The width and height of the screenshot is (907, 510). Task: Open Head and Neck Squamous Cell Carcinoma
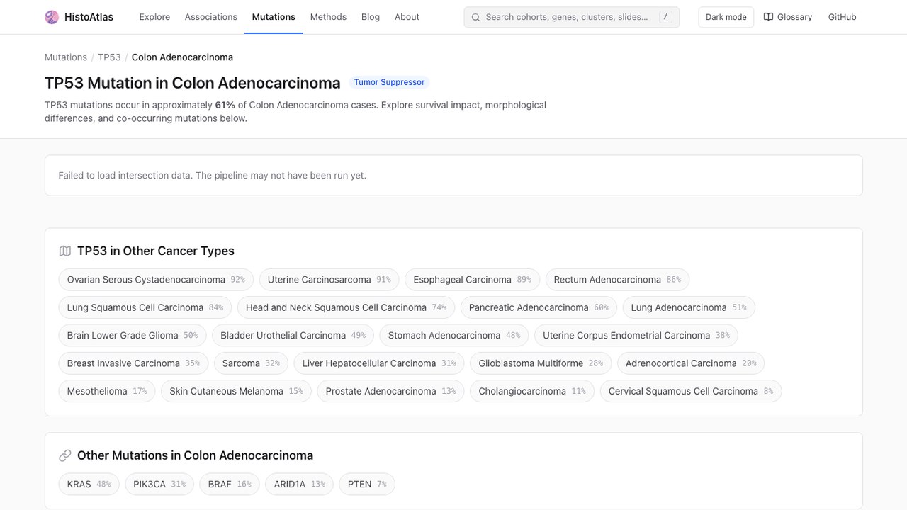(x=346, y=307)
